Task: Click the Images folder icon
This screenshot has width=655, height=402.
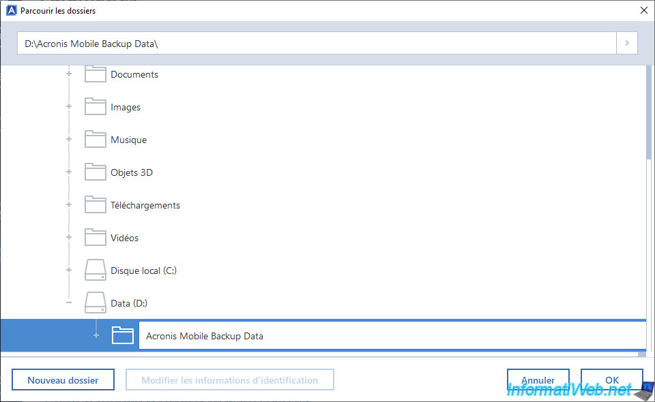Action: click(x=96, y=107)
